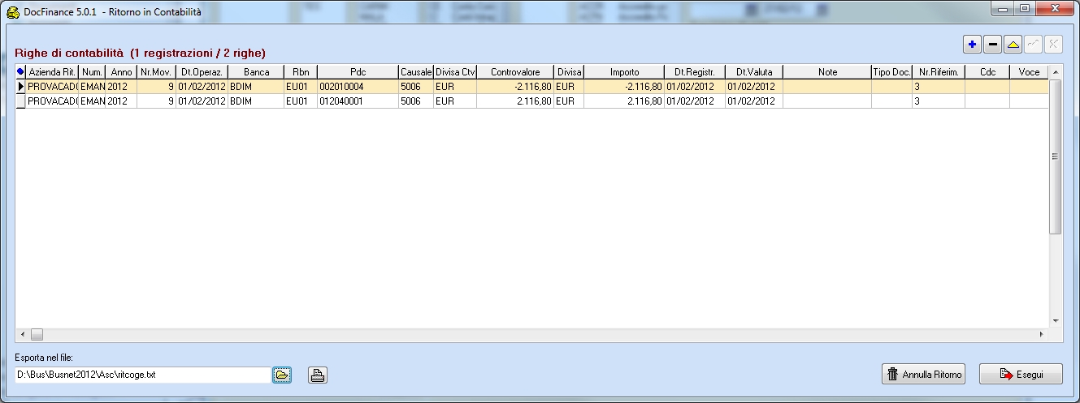Click the Esegui button
This screenshot has height=403, width=1080.
click(x=1021, y=374)
